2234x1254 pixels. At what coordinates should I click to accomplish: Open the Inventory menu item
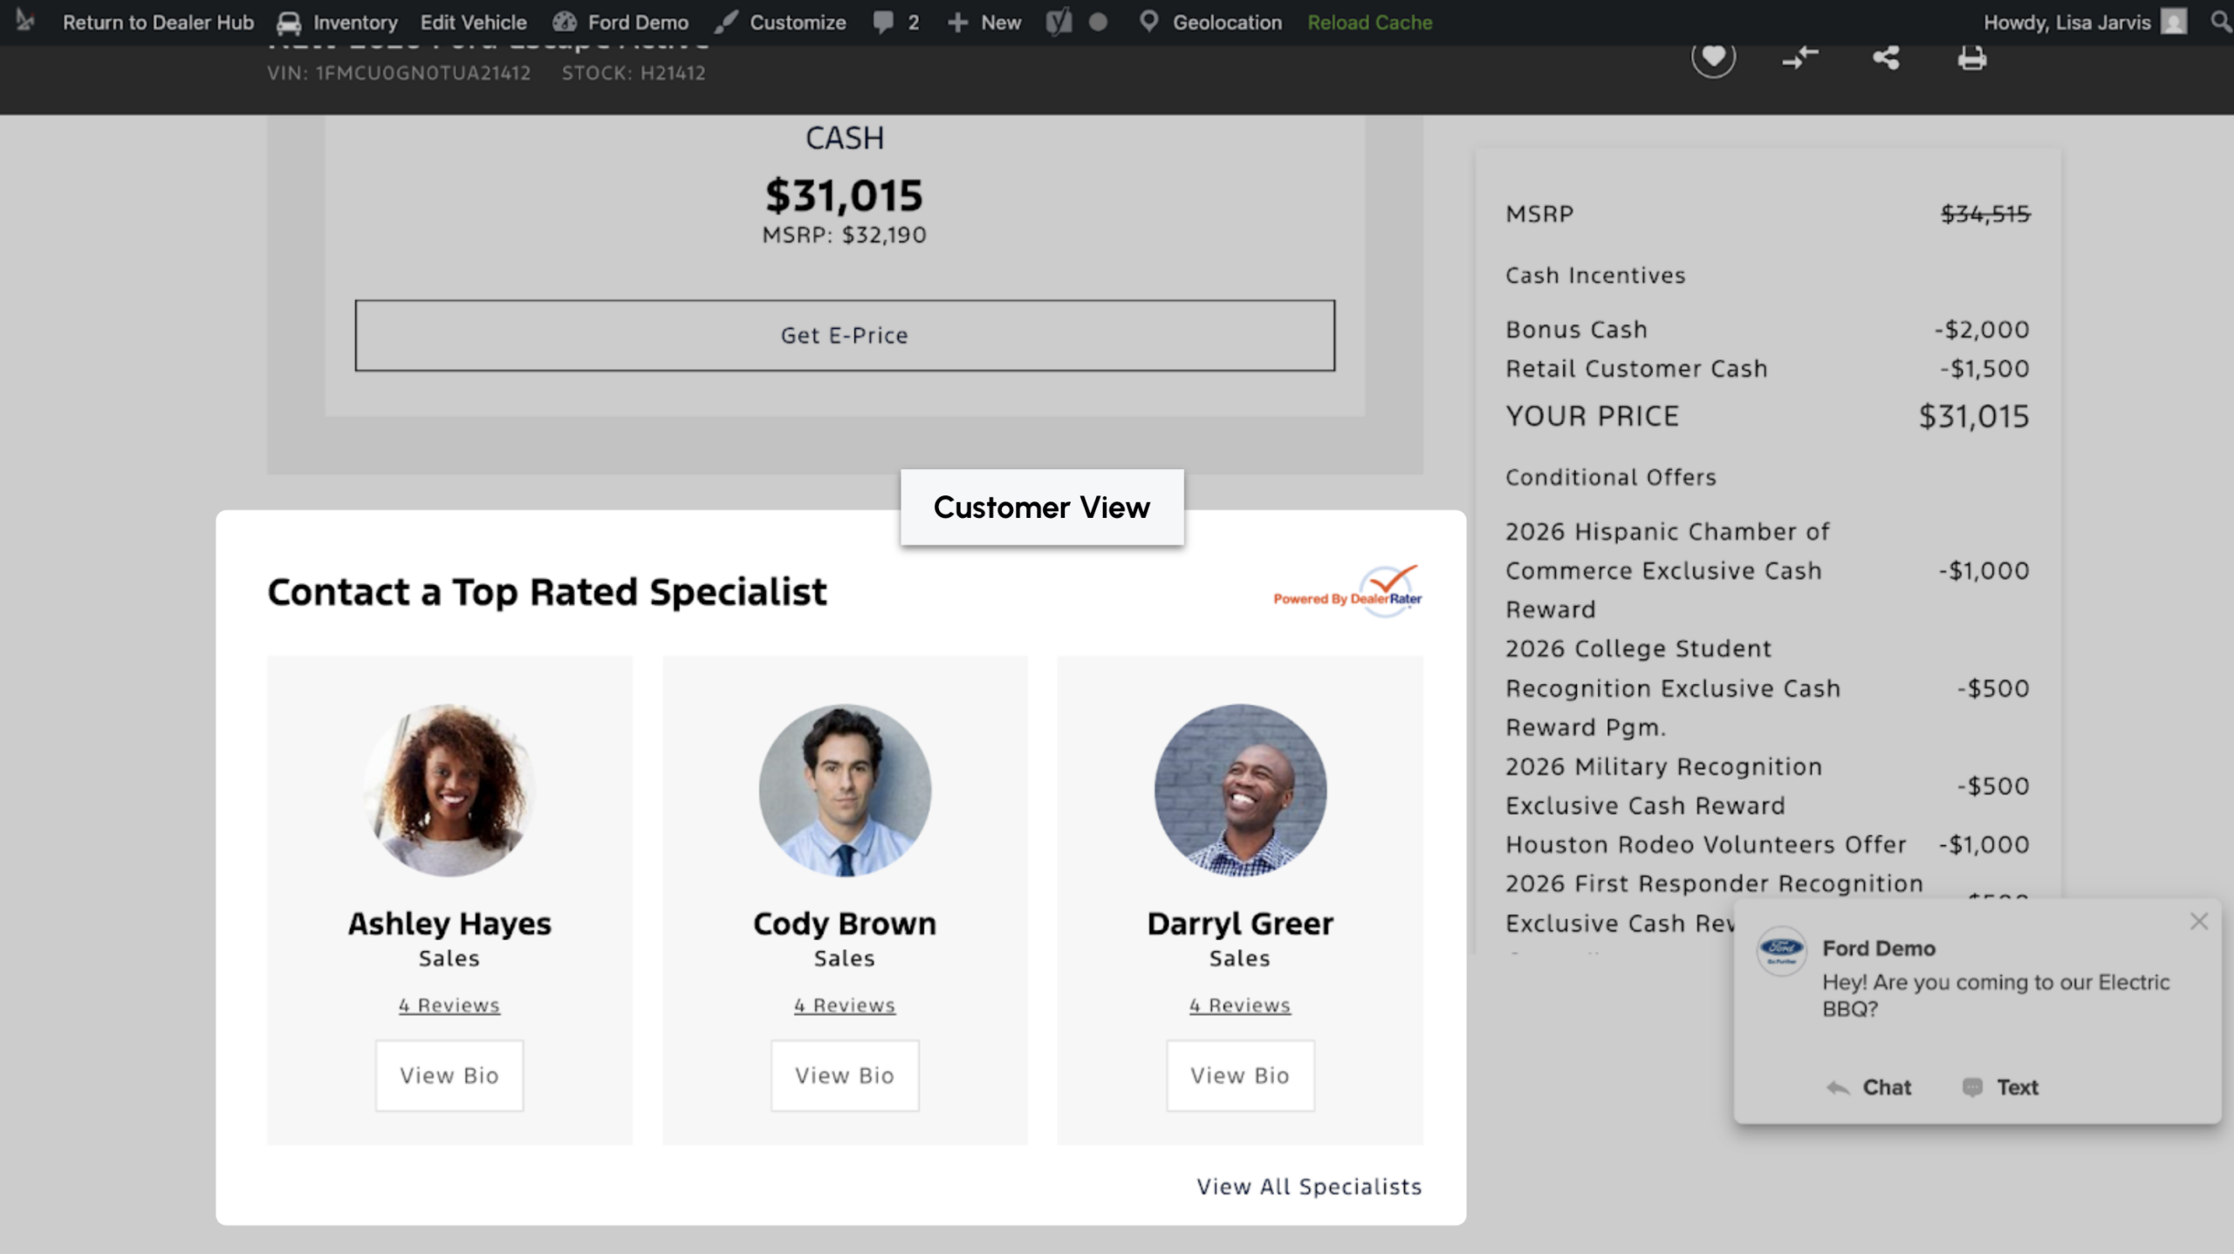[338, 22]
